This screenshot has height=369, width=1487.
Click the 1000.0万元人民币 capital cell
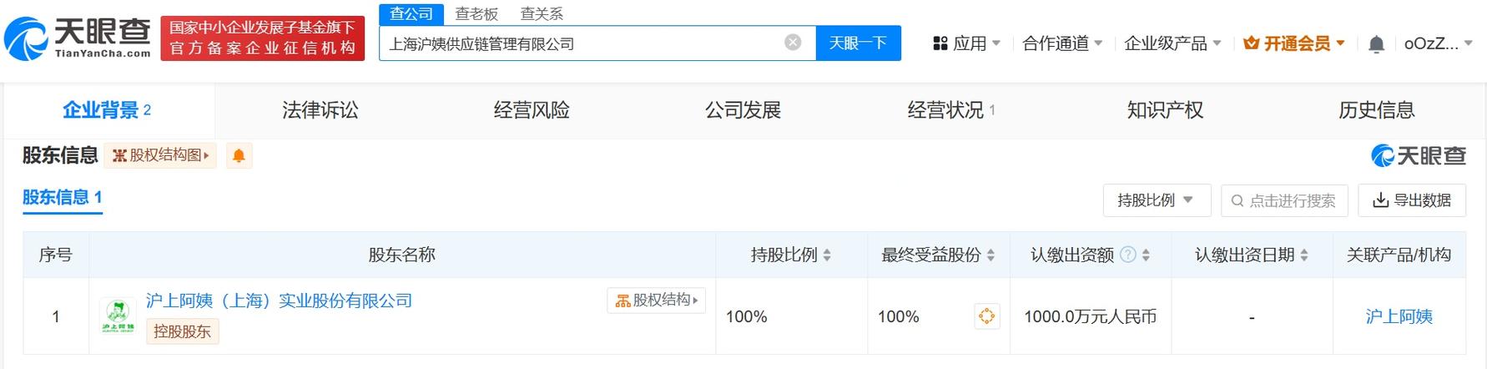click(x=1090, y=316)
